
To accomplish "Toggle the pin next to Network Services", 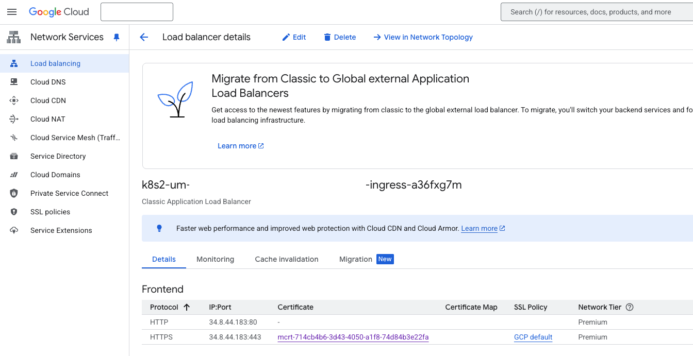I will click(117, 37).
